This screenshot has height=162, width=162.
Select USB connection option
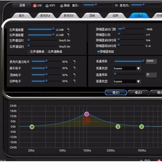(37, 6)
